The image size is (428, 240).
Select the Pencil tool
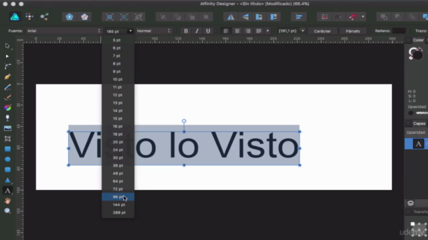tap(7, 87)
